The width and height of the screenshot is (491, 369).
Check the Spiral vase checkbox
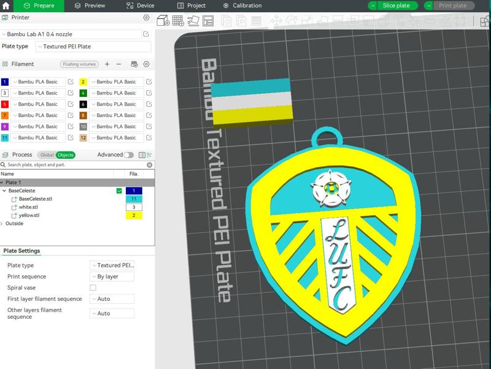pyautogui.click(x=92, y=287)
